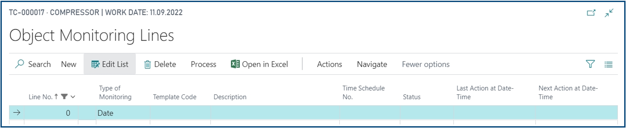Click the Excel icon in toolbar

(235, 64)
